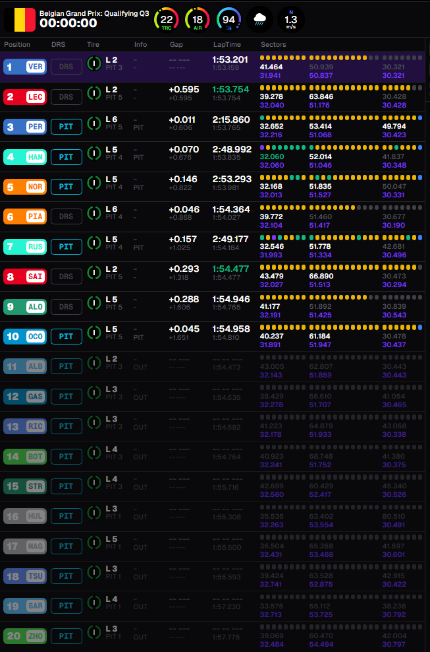Click the intermediate tire icon in GAS row

[x=94, y=393]
